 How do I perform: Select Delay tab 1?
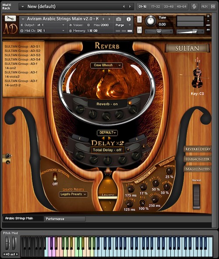pyautogui.click(x=80, y=138)
